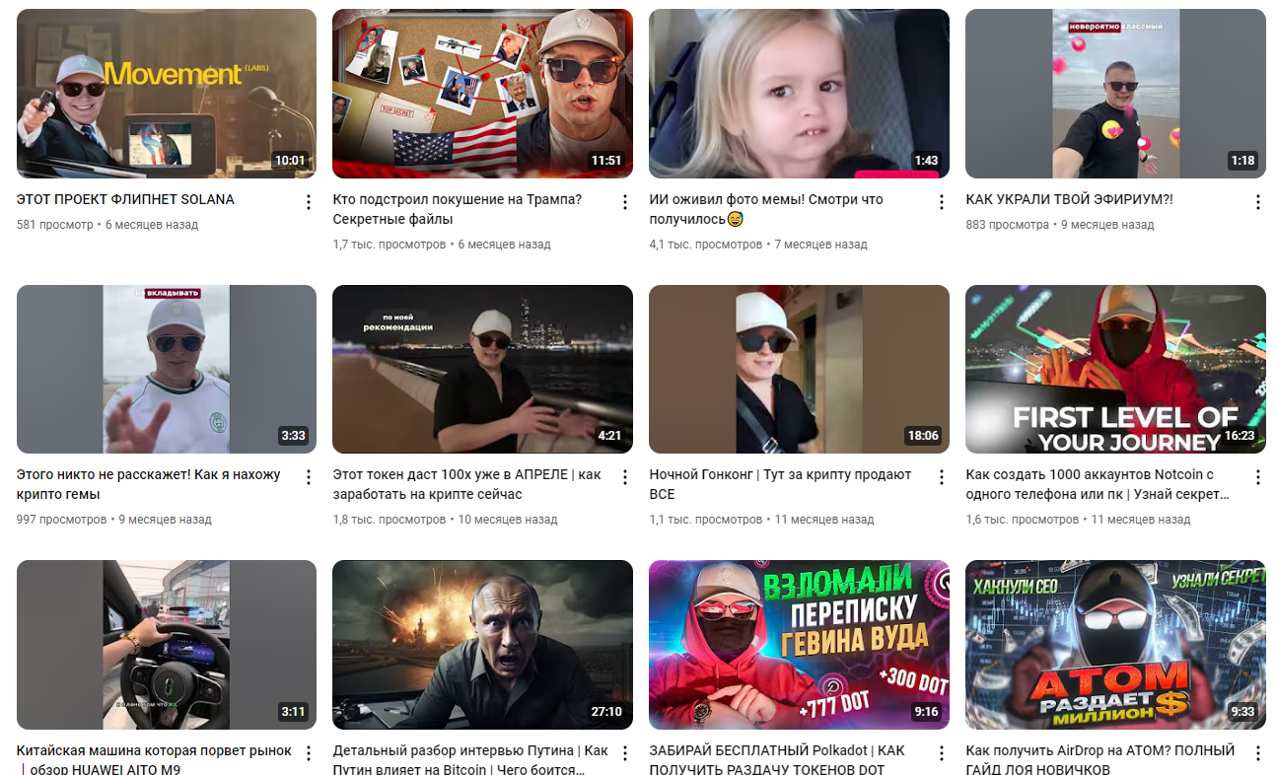Open three-dot menu for "Китайская машина" HUAWEI video
Viewport: 1276px width, 775px height.
point(309,753)
